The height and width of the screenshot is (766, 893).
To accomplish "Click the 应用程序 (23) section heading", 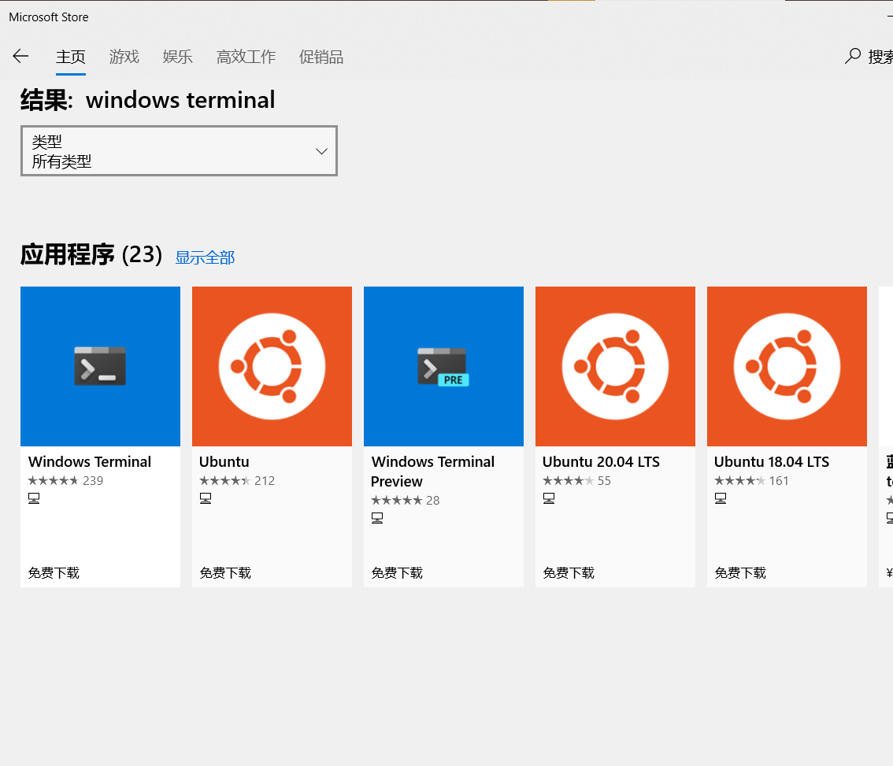I will click(x=91, y=254).
